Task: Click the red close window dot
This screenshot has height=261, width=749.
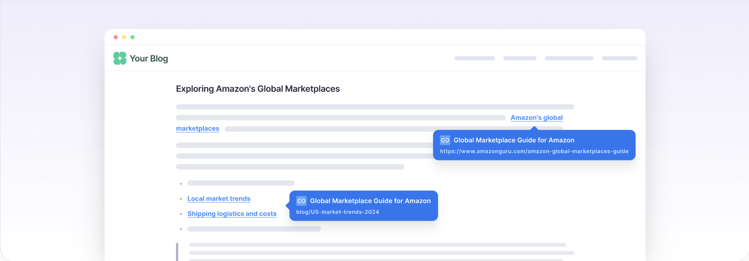Action: (x=116, y=37)
